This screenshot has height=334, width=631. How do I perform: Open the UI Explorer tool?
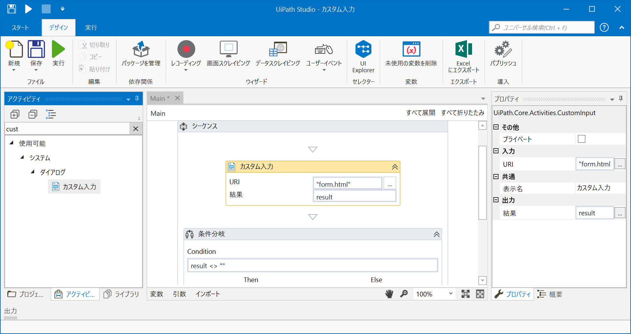(363, 56)
